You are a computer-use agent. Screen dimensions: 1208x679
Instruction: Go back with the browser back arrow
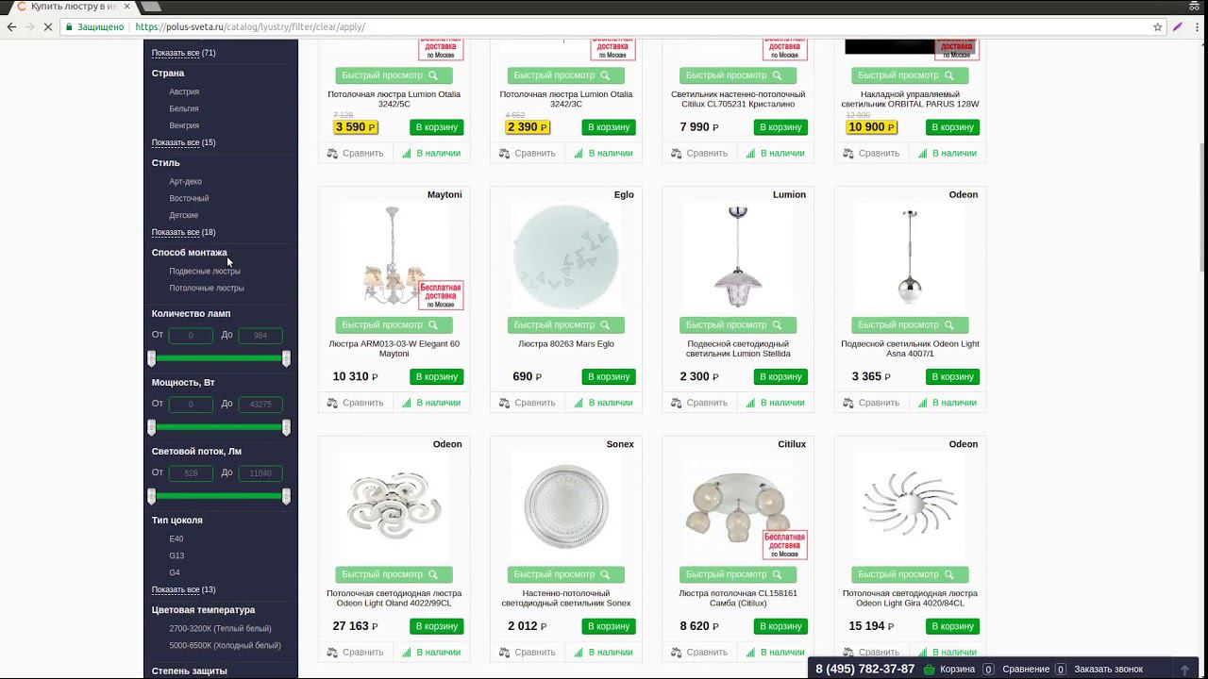[x=12, y=27]
